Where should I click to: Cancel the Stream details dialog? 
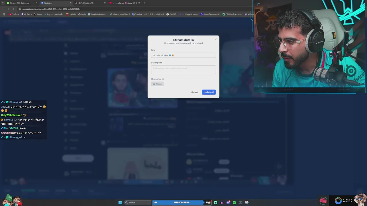[195, 92]
